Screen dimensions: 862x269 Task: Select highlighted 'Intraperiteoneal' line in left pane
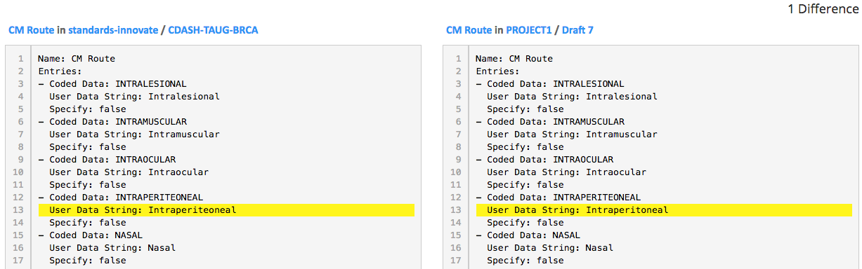tap(226, 210)
